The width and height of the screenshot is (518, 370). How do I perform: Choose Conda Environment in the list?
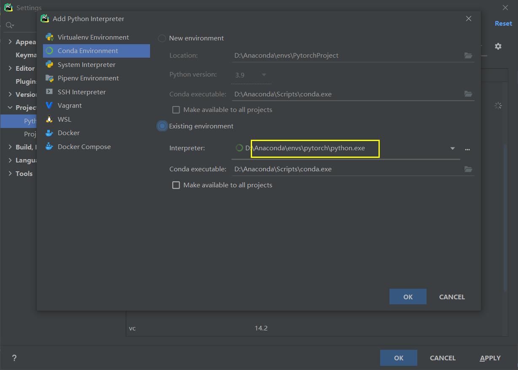(x=97, y=51)
